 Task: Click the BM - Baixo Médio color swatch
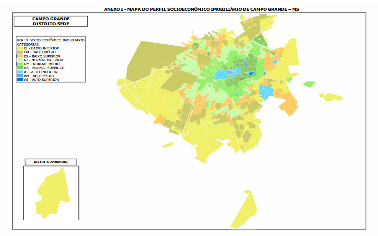20,52
